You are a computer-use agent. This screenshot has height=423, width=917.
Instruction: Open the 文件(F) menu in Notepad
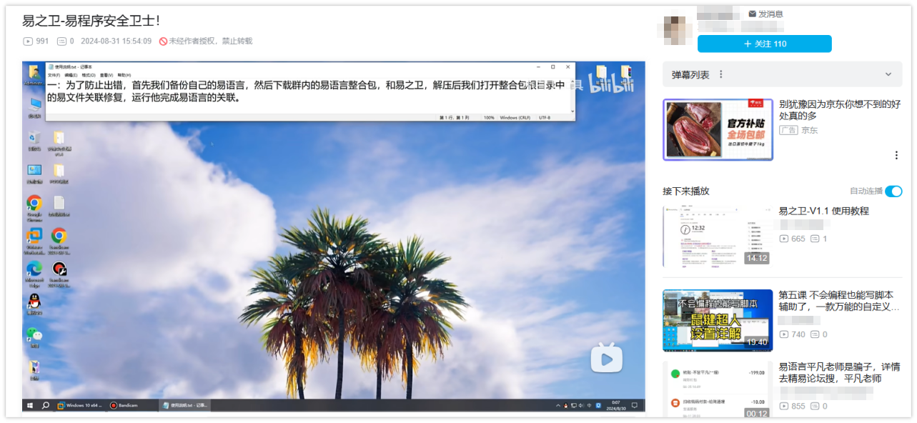point(54,75)
